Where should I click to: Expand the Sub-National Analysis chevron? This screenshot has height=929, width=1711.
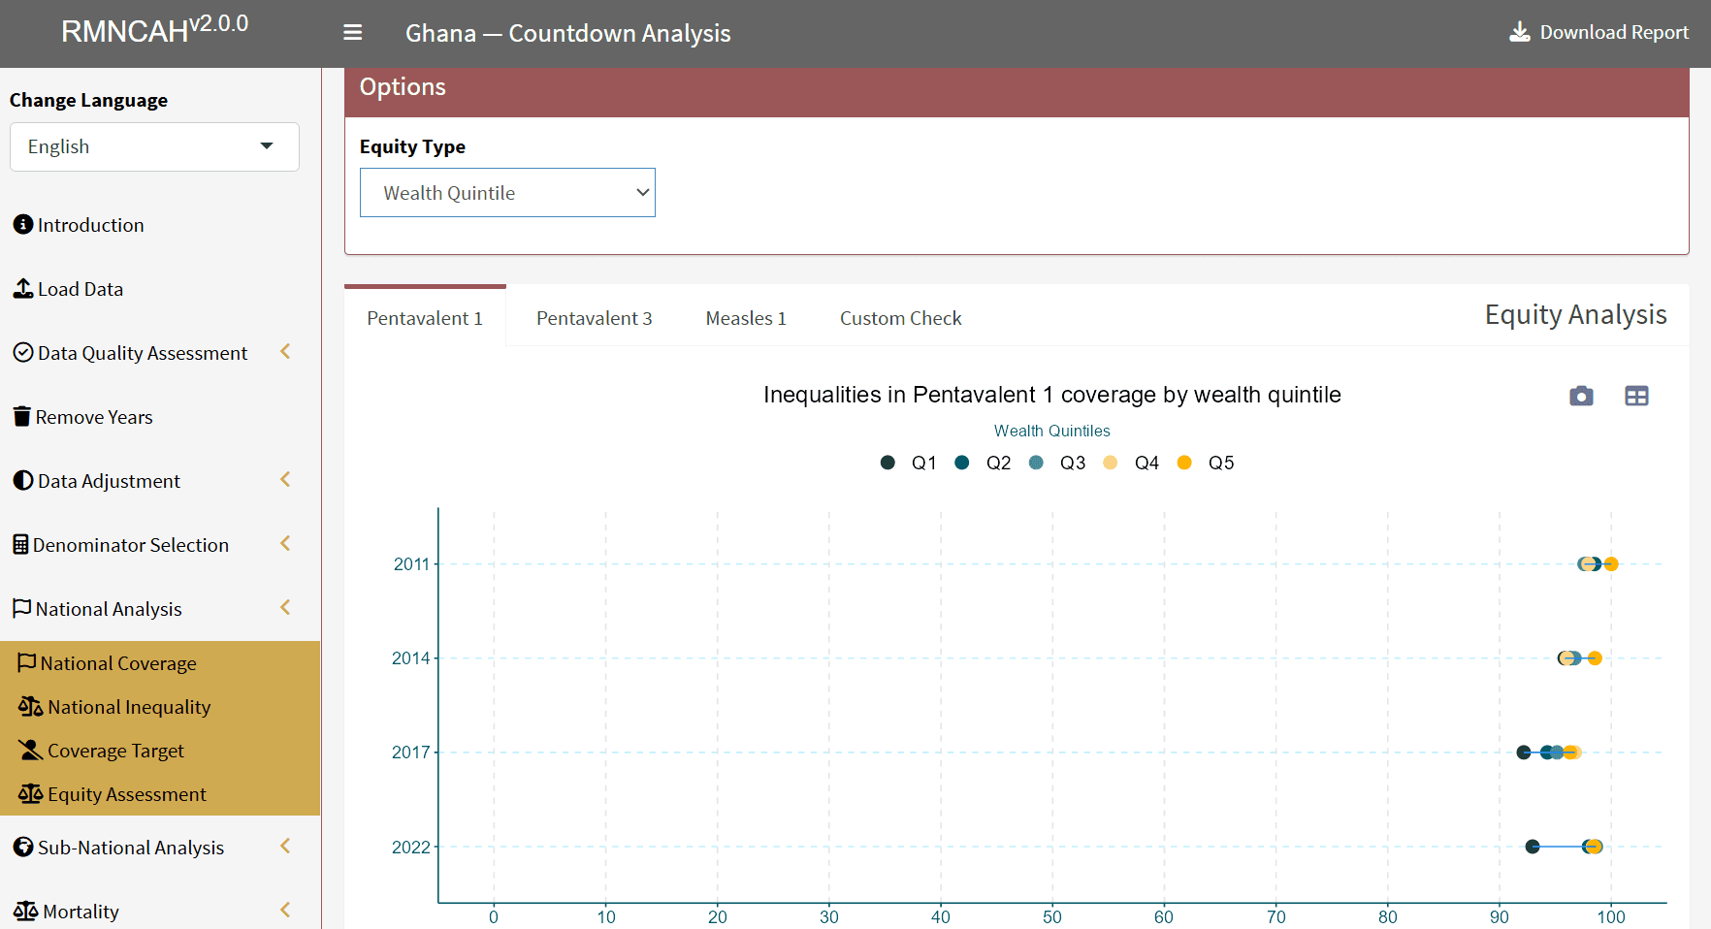point(286,846)
